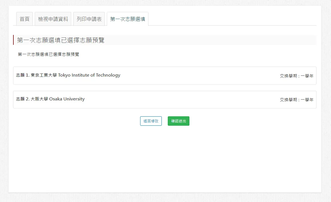This screenshot has width=331, height=202.
Task: Click 交換學期 label in Osaka University row
Action: (x=297, y=100)
